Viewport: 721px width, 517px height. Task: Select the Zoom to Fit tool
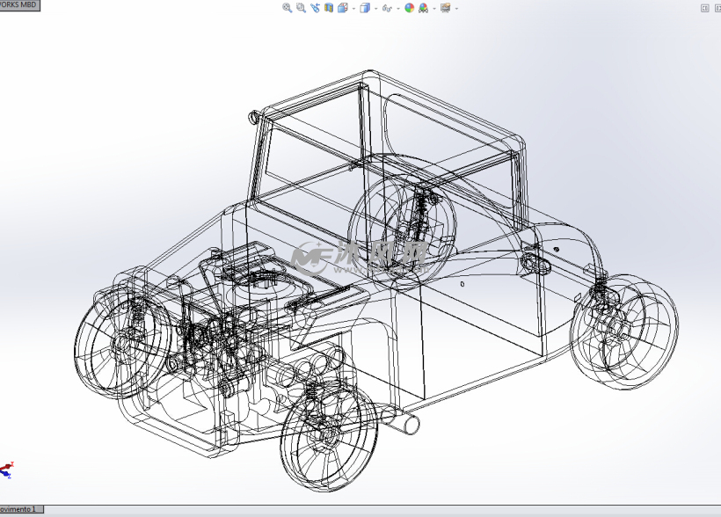tap(287, 8)
